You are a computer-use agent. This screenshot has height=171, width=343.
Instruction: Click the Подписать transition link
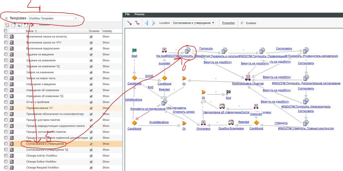point(206,48)
